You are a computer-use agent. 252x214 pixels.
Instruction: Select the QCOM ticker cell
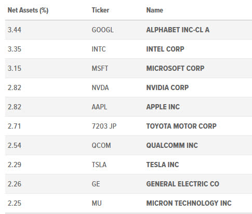tap(101, 145)
